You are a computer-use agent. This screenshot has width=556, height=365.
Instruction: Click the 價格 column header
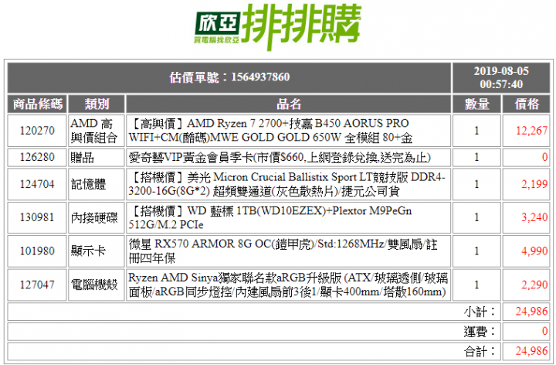526,104
